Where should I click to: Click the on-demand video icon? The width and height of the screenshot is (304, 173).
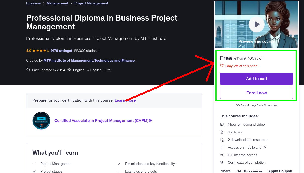point(222,124)
